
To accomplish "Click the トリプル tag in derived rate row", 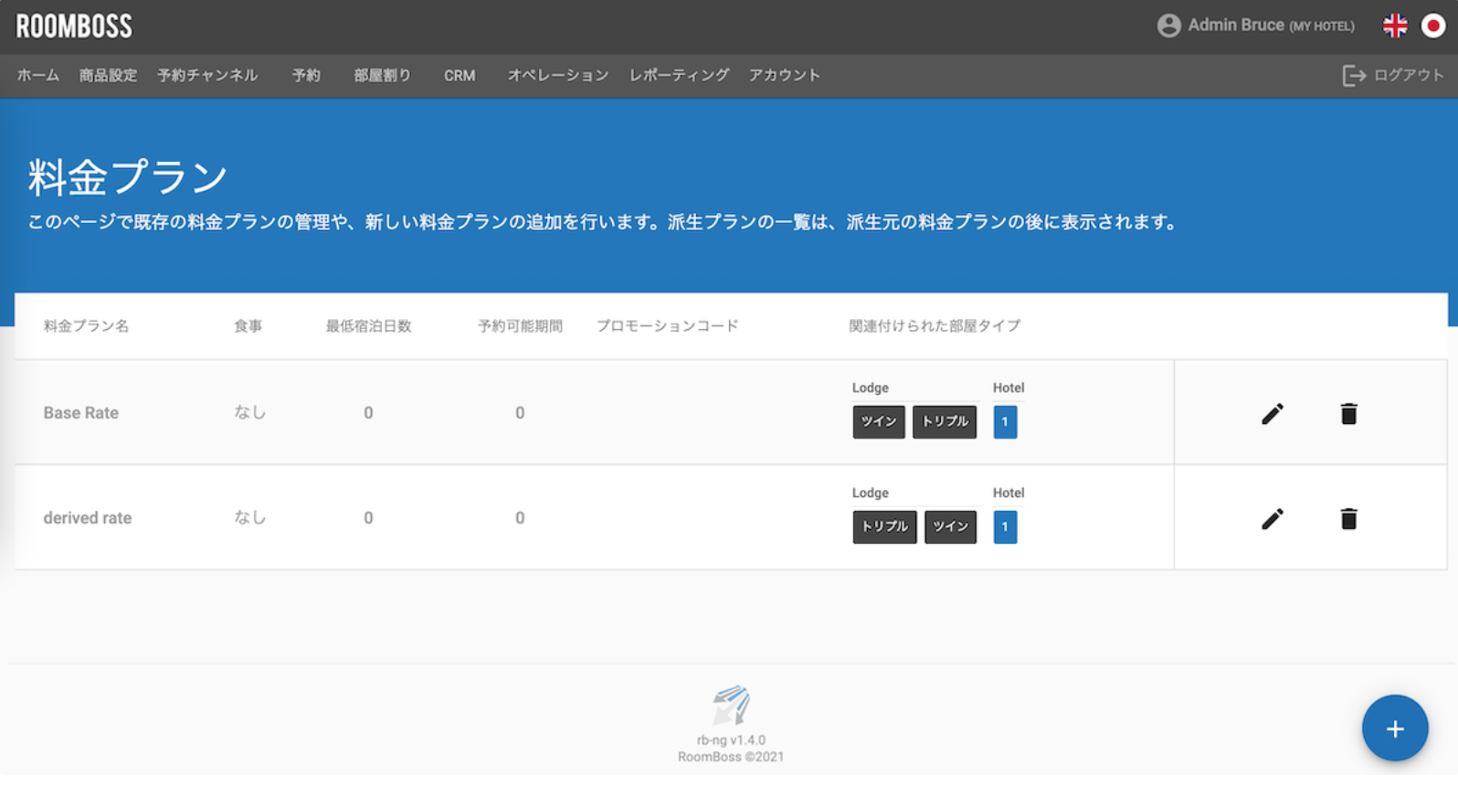I will 884,526.
